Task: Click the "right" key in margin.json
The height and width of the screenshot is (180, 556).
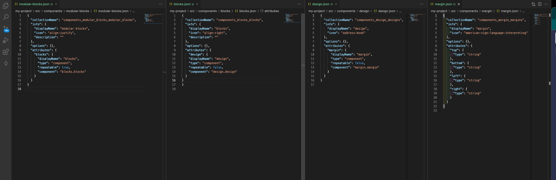Action: (456, 89)
